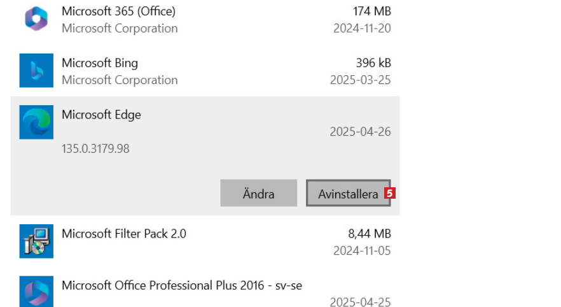Viewport: 561px width, 307px height.
Task: Select the Microsoft Filter Pack 2.0 entry name
Action: [124, 234]
